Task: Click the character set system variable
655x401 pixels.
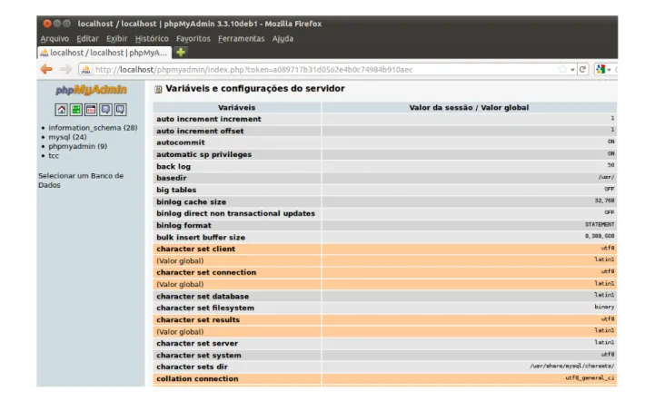Action: click(x=199, y=356)
